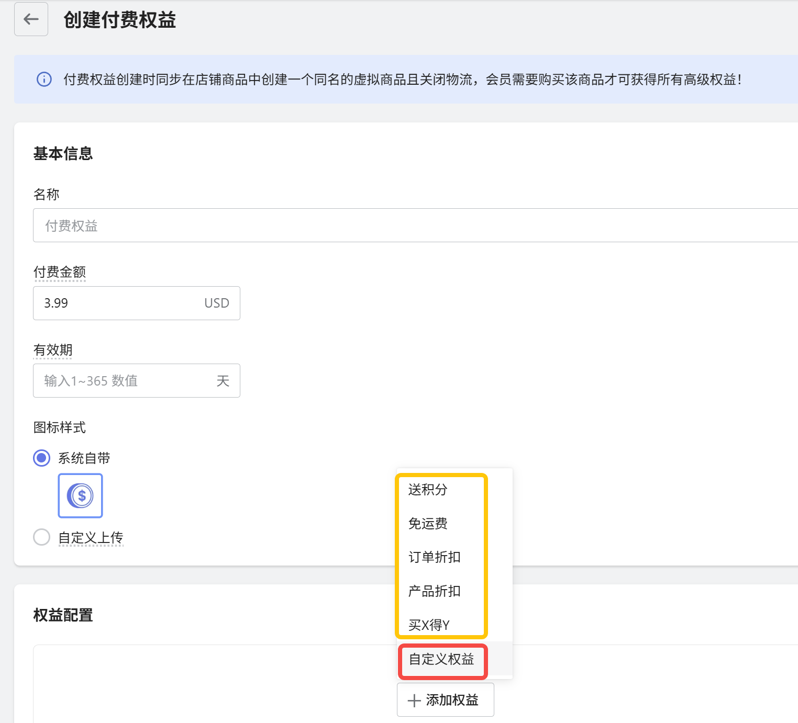The height and width of the screenshot is (723, 798).
Task: Focus the 名称 text field
Action: (x=414, y=225)
